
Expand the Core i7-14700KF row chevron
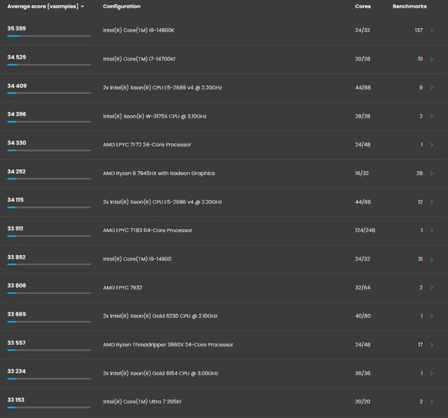(x=431, y=59)
